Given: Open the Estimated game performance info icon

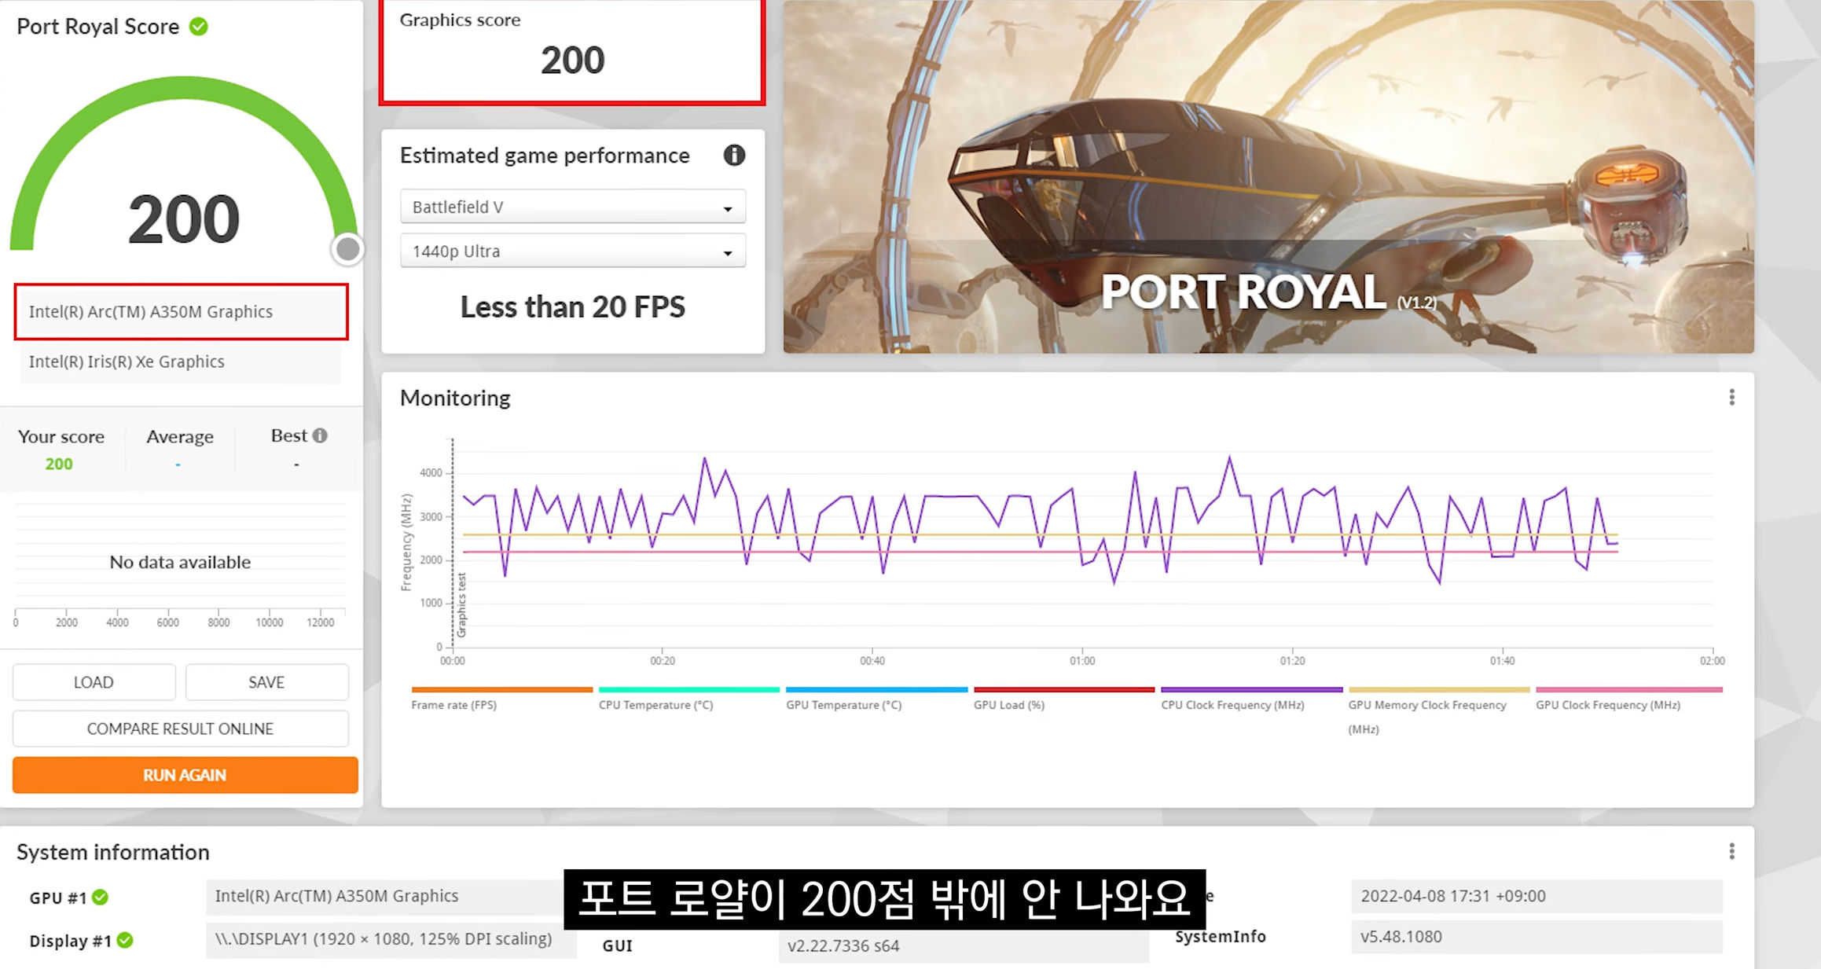Looking at the screenshot, I should point(734,156).
